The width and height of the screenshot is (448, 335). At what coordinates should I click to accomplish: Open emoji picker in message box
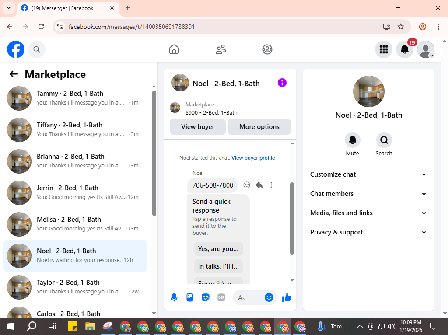pyautogui.click(x=269, y=297)
